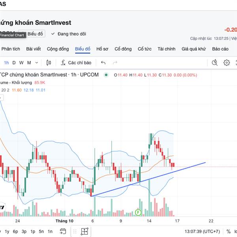The height and width of the screenshot is (237, 237).
Task: Set chart range to 5n
Action: pyautogui.click(x=41, y=231)
